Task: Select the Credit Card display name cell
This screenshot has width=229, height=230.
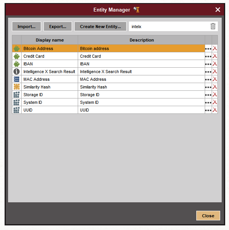Action: pyautogui.click(x=50, y=56)
